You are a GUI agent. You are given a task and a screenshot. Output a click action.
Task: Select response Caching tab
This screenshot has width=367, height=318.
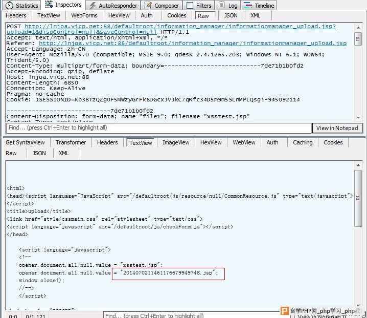[303, 142]
